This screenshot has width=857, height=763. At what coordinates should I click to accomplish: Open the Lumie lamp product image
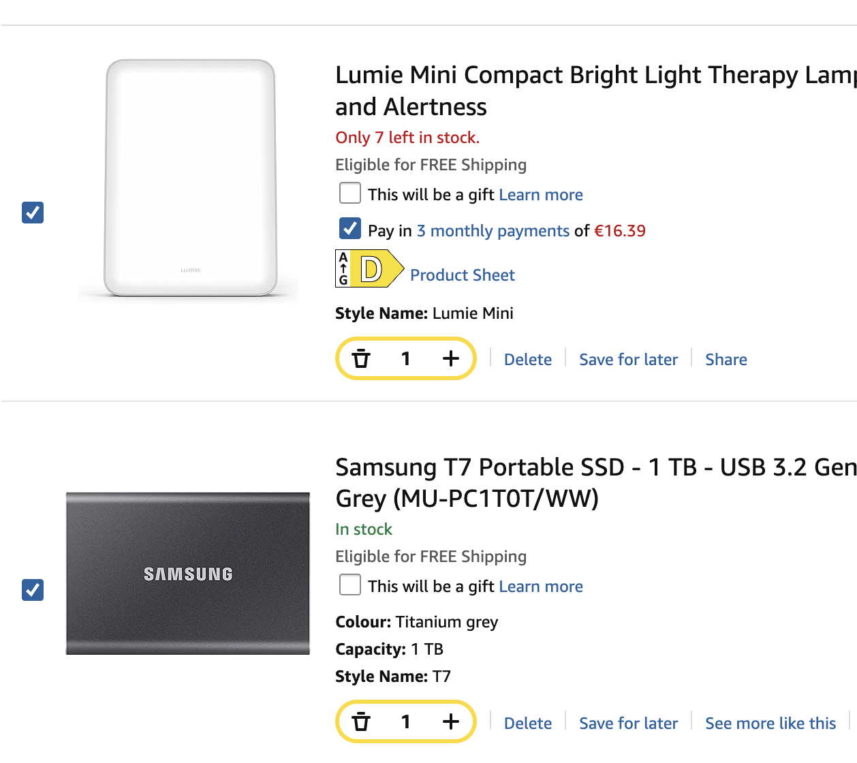point(190,178)
